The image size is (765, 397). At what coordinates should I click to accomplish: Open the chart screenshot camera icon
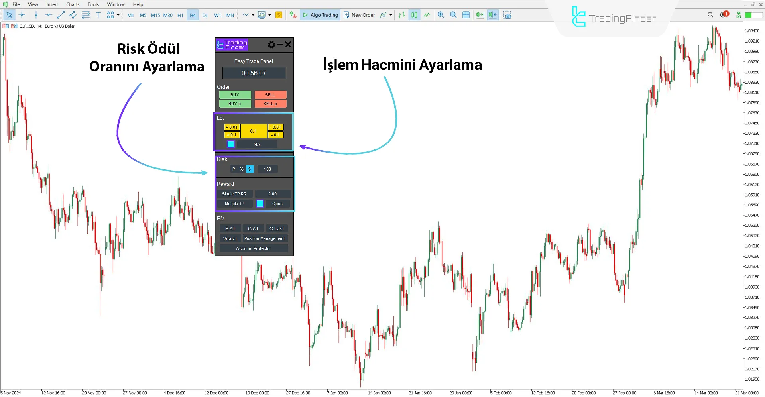point(507,15)
